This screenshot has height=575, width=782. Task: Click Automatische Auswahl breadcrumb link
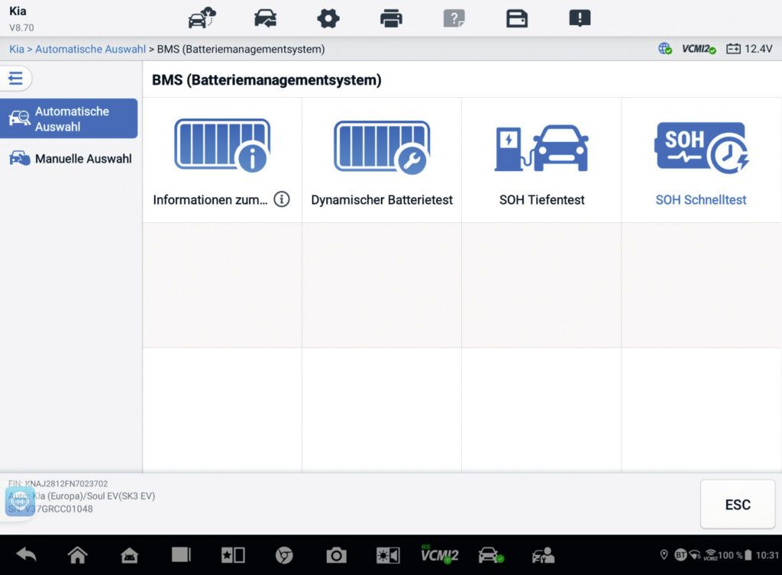coord(90,49)
